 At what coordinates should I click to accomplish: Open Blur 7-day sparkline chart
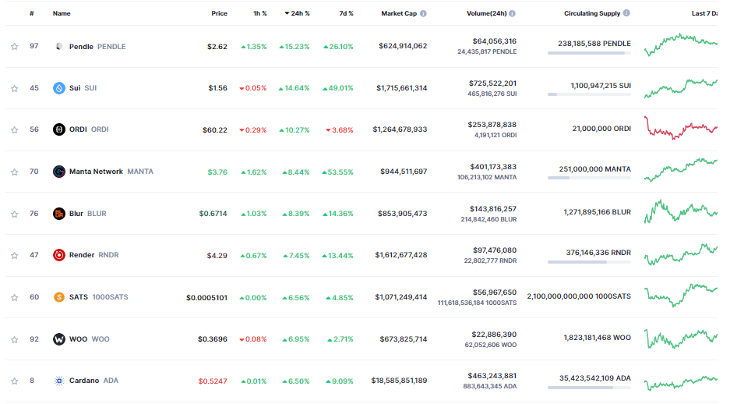pyautogui.click(x=681, y=211)
